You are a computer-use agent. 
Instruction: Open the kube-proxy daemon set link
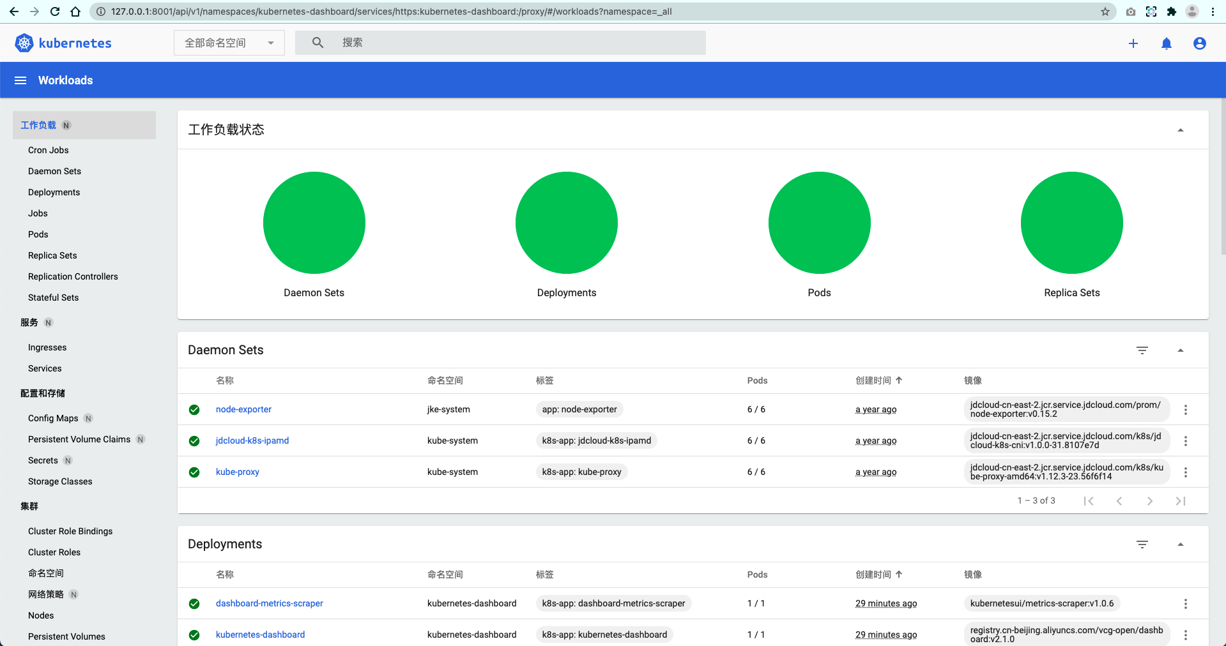pos(238,472)
